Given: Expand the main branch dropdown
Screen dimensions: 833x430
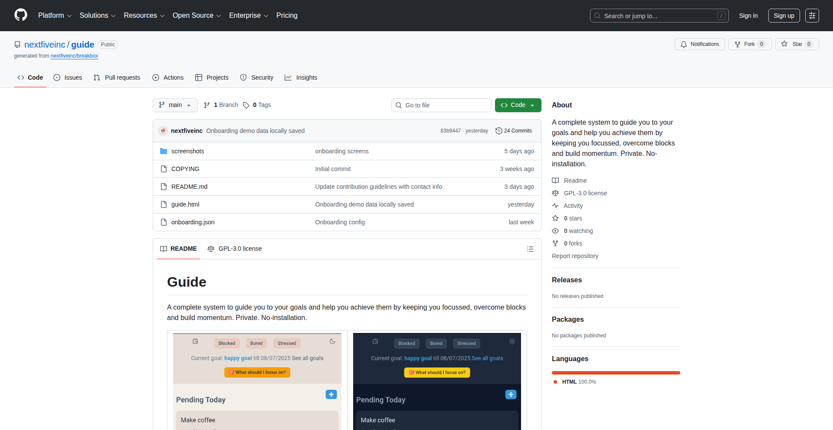Looking at the screenshot, I should (x=175, y=105).
